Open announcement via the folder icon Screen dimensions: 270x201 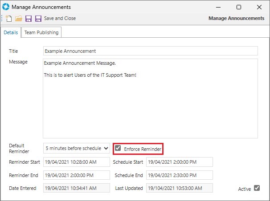(19, 18)
